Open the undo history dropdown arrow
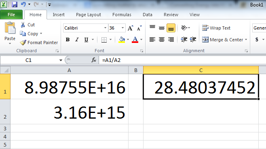This screenshot has height=149, width=266. click(29, 4)
